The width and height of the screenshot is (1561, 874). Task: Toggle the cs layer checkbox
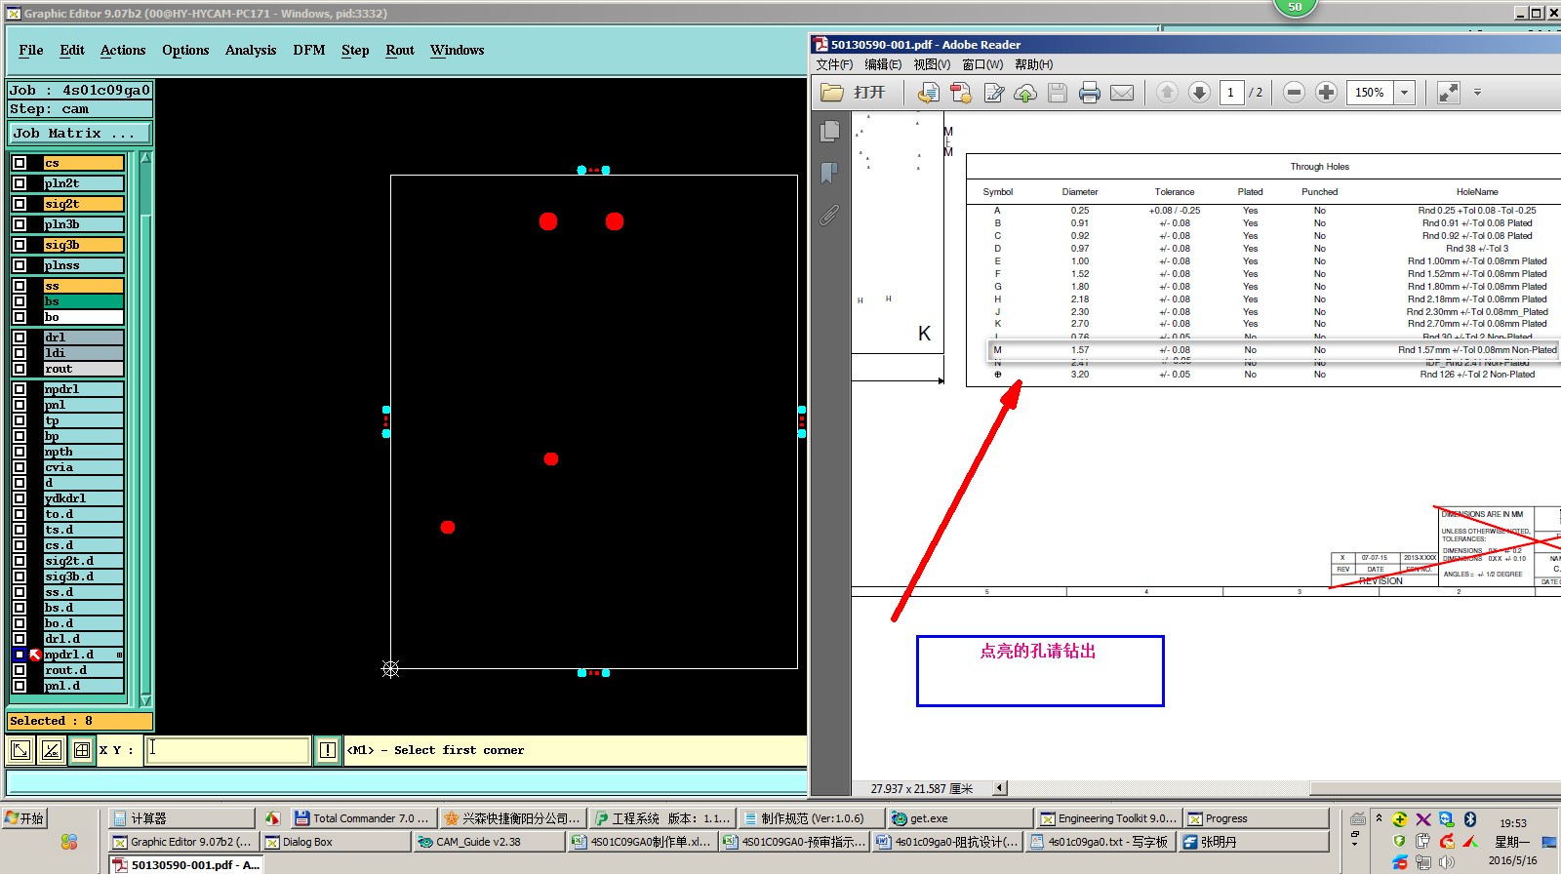tap(20, 163)
